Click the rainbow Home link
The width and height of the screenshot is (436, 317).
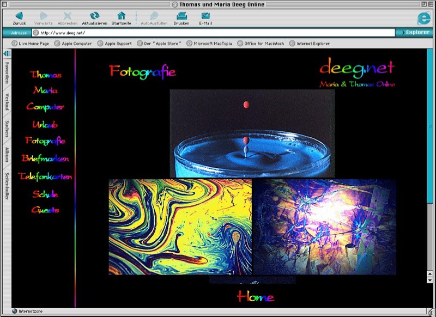(x=255, y=297)
